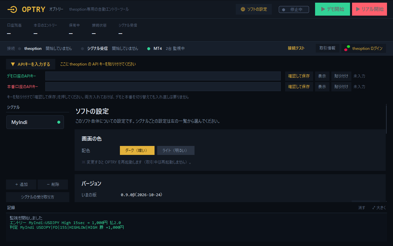Image resolution: width=393 pixels, height=246 pixels.
Task: Start demo mode with デモ開始
Action: (332, 9)
